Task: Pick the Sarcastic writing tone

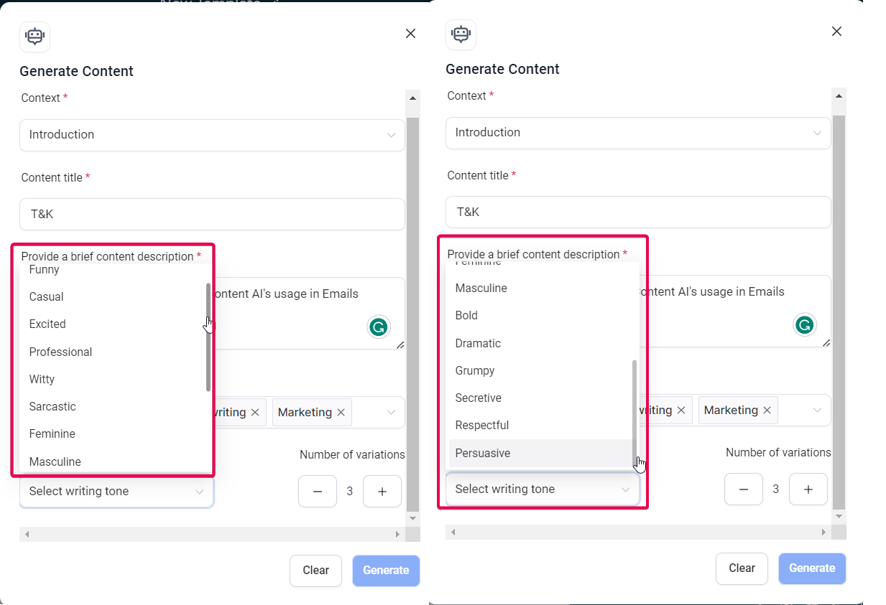Action: pos(52,407)
